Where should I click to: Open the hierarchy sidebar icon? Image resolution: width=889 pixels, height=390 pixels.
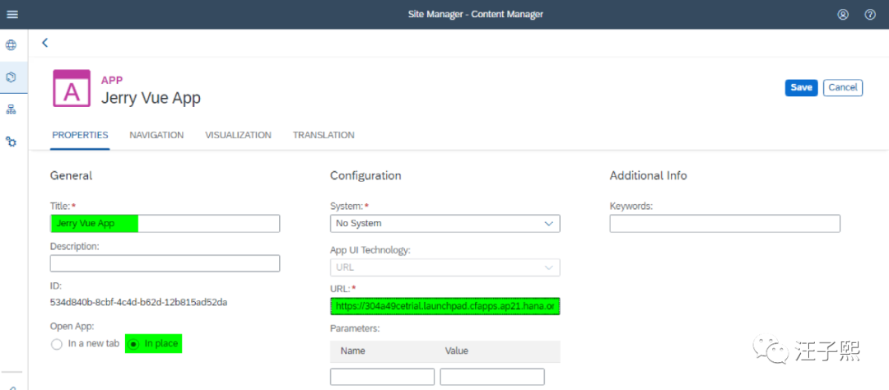click(12, 109)
